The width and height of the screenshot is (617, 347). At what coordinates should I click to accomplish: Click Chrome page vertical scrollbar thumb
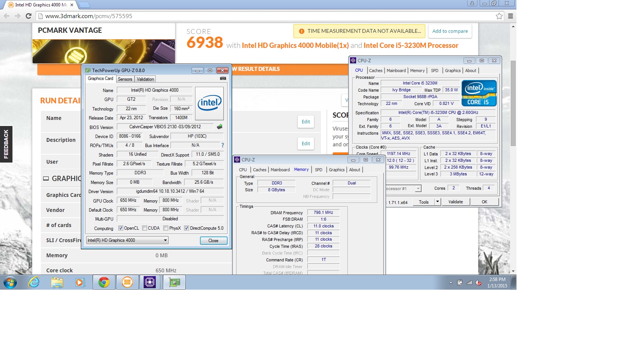[513, 103]
